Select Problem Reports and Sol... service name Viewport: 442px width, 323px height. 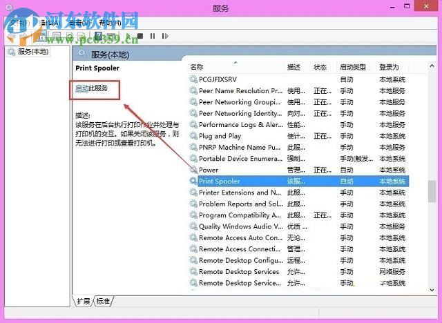pyautogui.click(x=241, y=204)
